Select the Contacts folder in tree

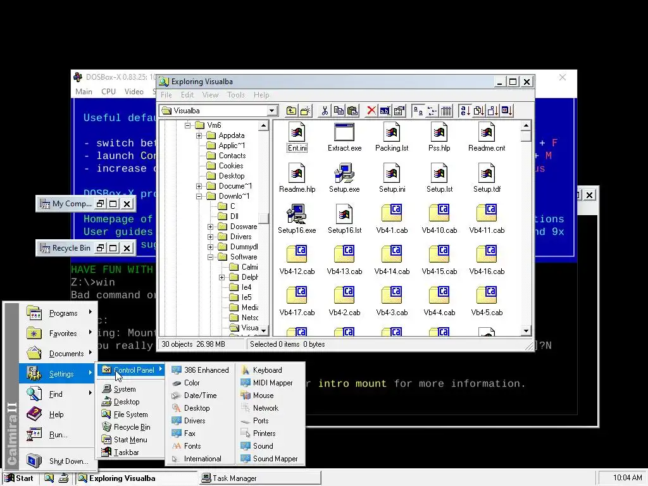(232, 156)
